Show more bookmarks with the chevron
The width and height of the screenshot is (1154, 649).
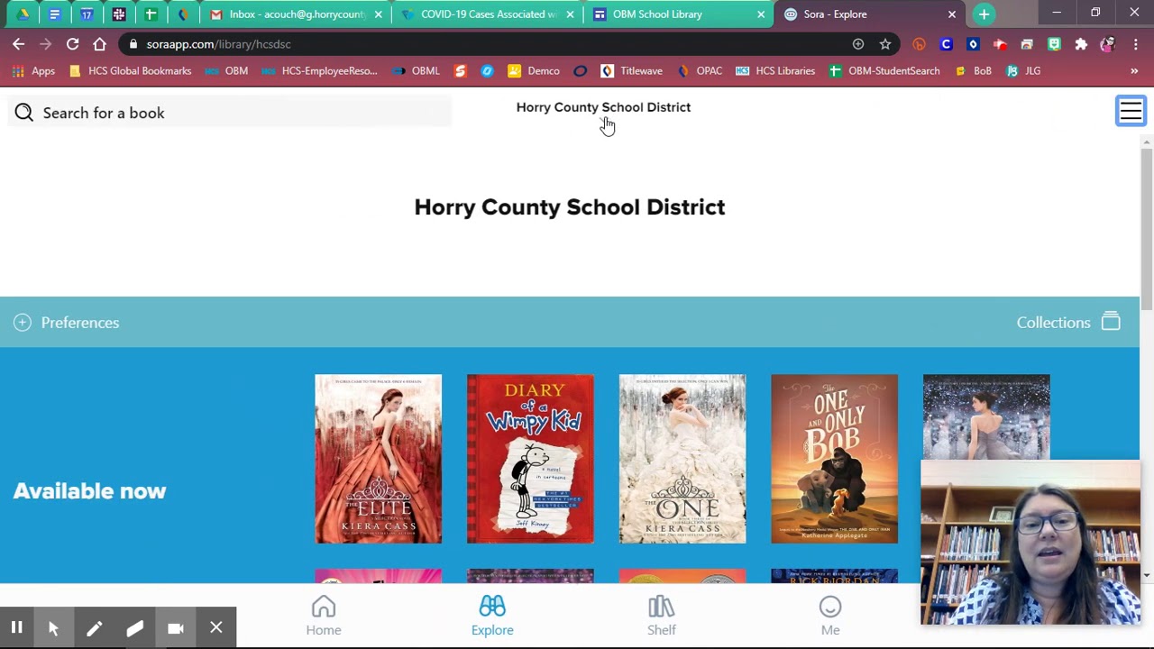pyautogui.click(x=1134, y=71)
